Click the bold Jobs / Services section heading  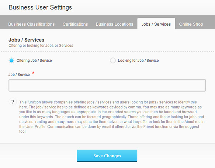click(27, 40)
